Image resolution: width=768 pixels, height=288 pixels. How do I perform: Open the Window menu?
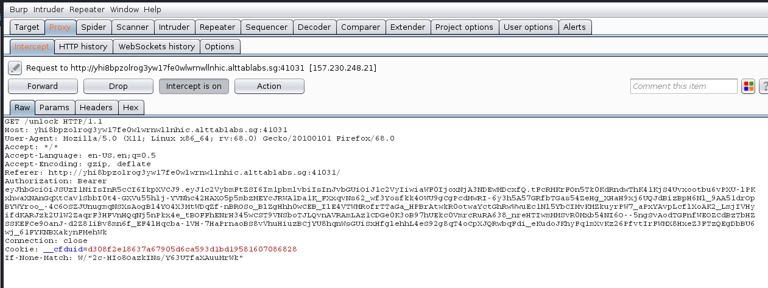pyautogui.click(x=124, y=10)
